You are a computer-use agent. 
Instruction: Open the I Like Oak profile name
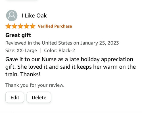point(34,16)
